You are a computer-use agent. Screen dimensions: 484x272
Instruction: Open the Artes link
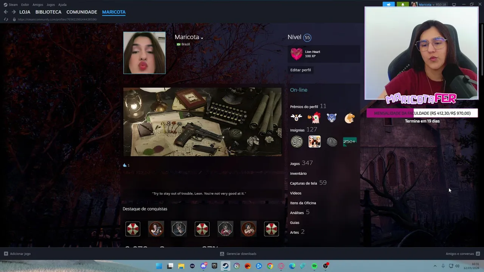click(x=294, y=232)
